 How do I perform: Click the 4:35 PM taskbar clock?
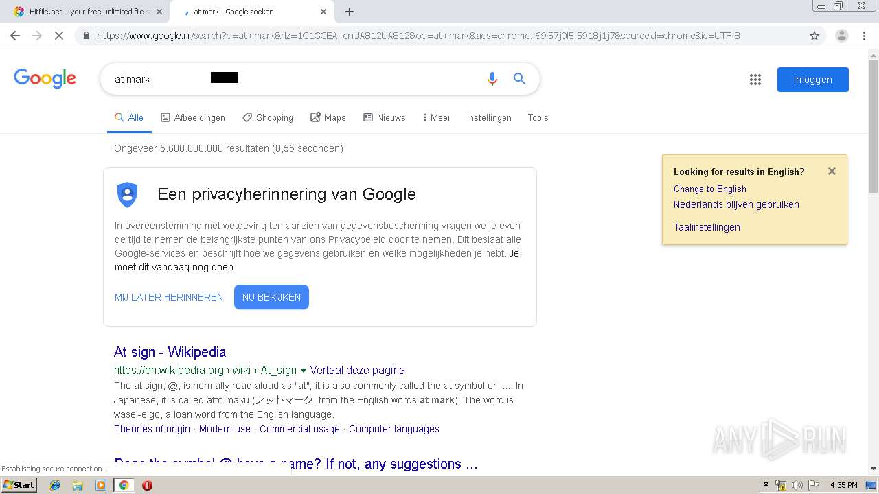[844, 485]
